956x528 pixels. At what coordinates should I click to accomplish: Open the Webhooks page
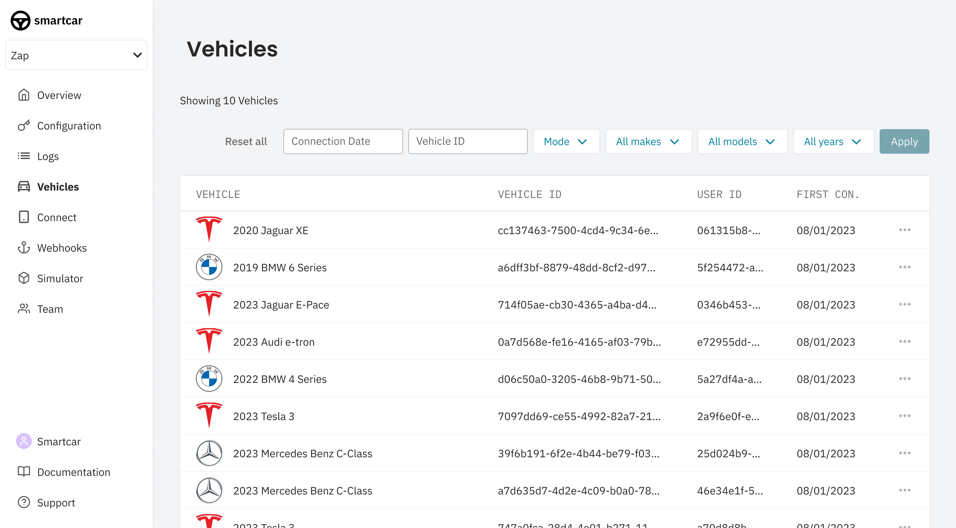[x=62, y=248]
